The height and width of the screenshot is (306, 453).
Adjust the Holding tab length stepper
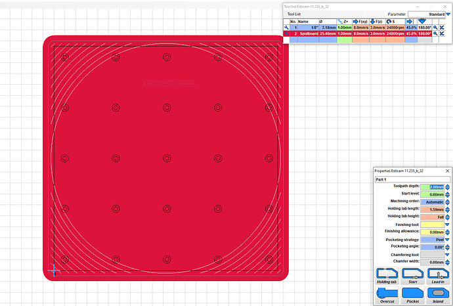(x=448, y=209)
